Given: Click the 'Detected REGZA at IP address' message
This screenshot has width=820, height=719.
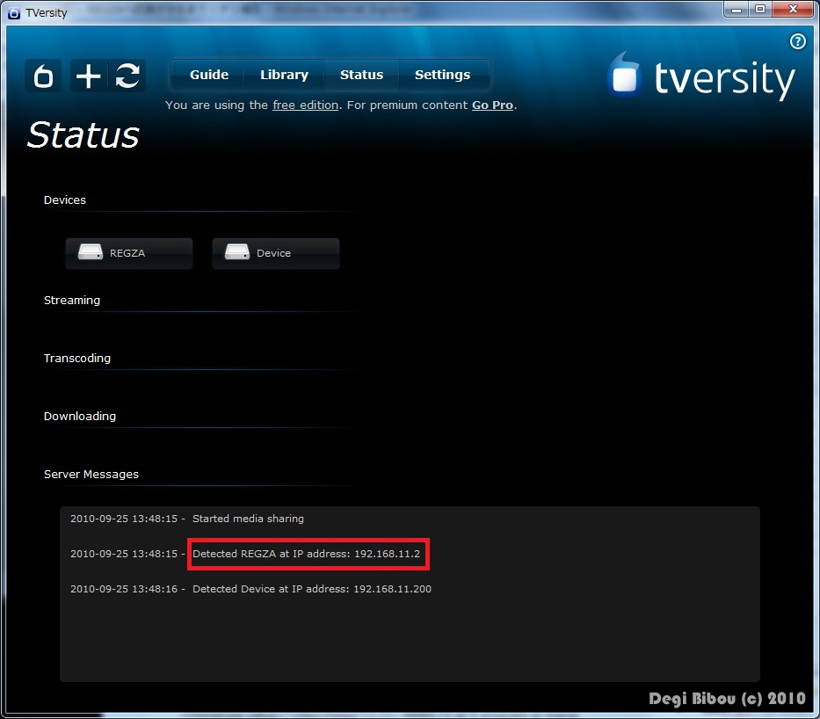Looking at the screenshot, I should (x=307, y=554).
